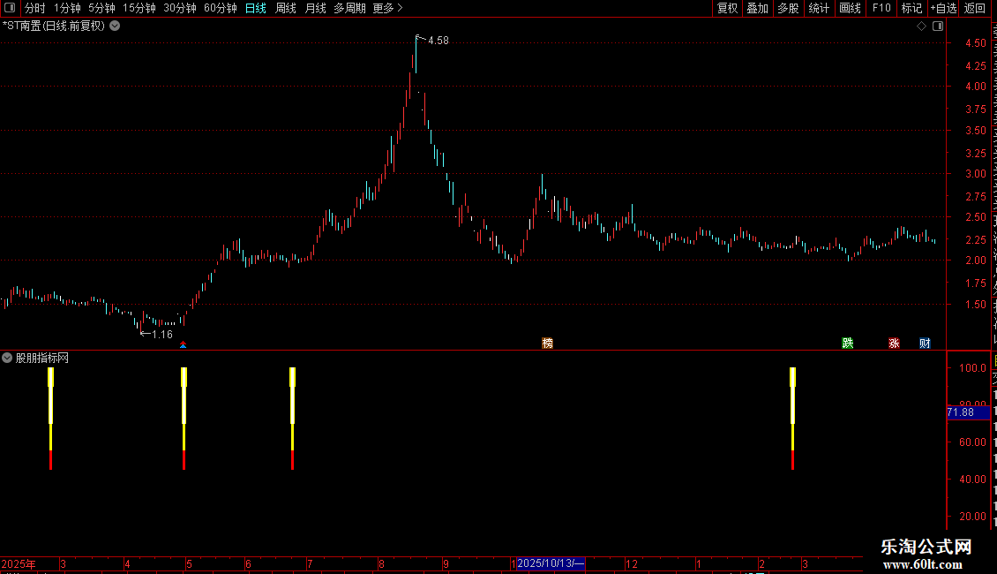Activate the 画线 drawing tool
Viewport: 997px width, 574px height.
click(x=850, y=8)
